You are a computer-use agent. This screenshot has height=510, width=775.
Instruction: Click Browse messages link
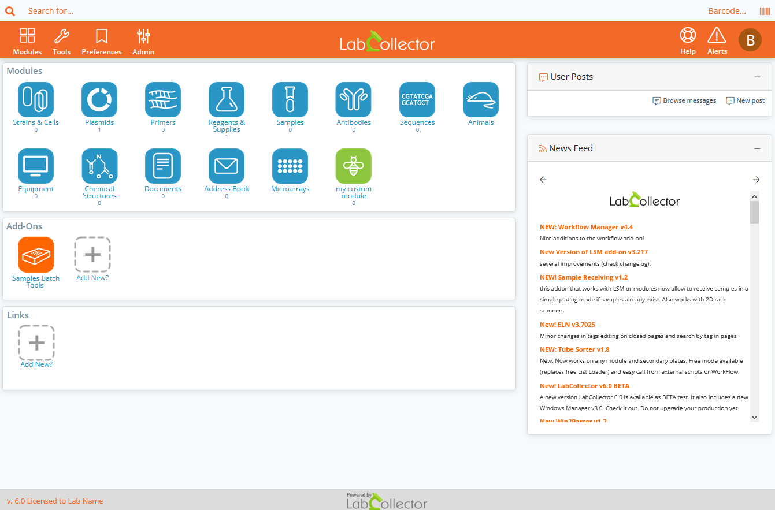(684, 100)
